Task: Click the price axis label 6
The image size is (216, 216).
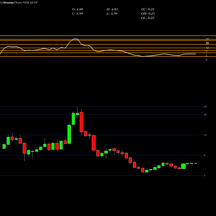Action: 205,155
